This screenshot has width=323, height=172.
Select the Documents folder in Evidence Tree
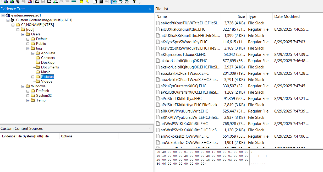(50, 67)
